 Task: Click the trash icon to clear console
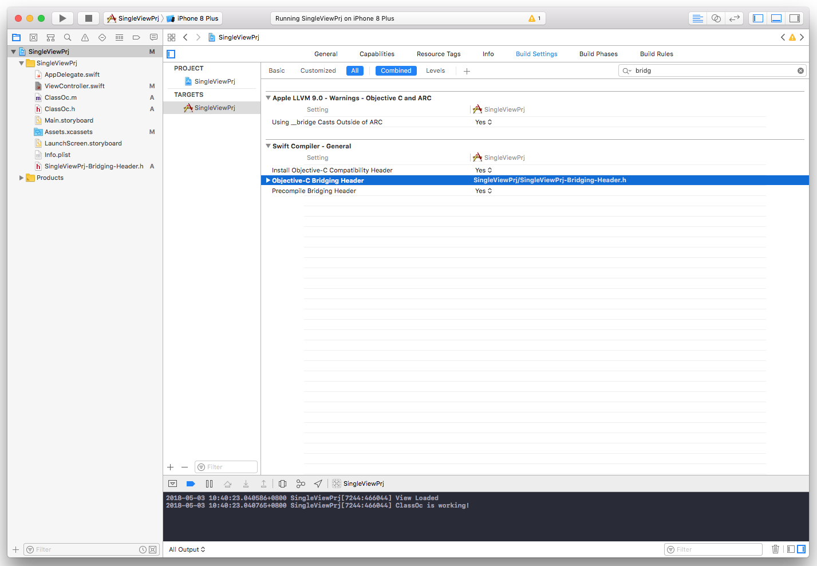tap(775, 549)
